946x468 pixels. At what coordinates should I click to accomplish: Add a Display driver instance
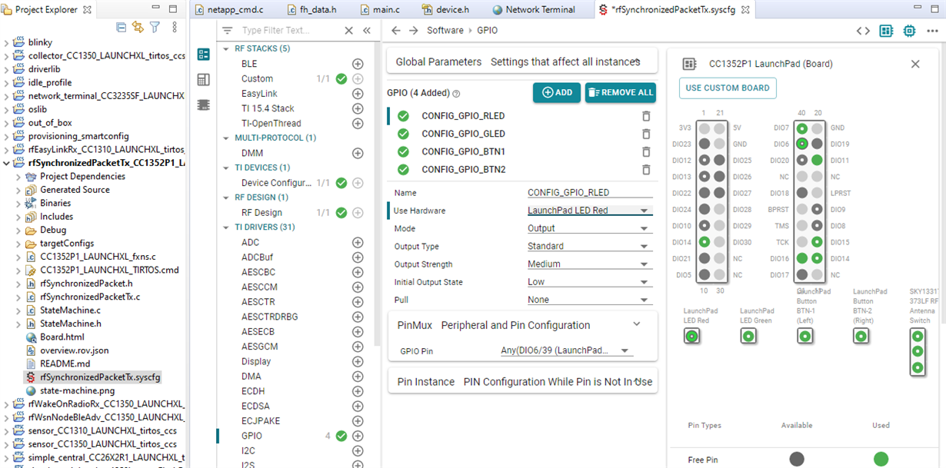[x=358, y=361]
